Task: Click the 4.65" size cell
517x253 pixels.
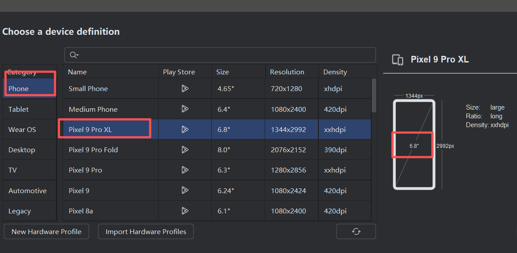Action: coord(238,88)
